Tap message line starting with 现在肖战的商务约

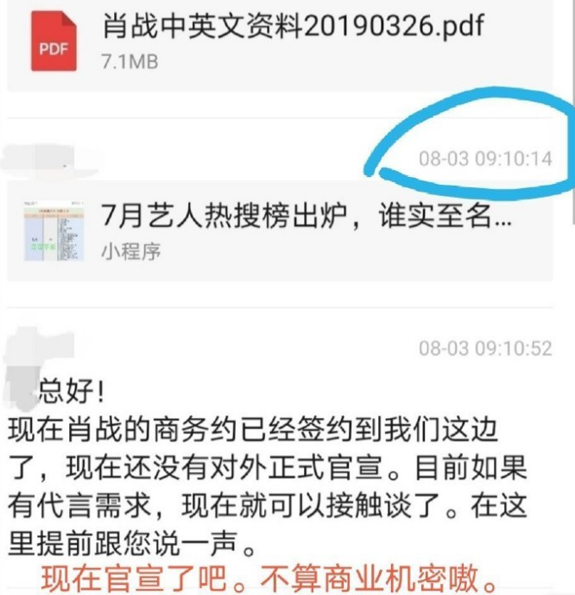tap(253, 430)
